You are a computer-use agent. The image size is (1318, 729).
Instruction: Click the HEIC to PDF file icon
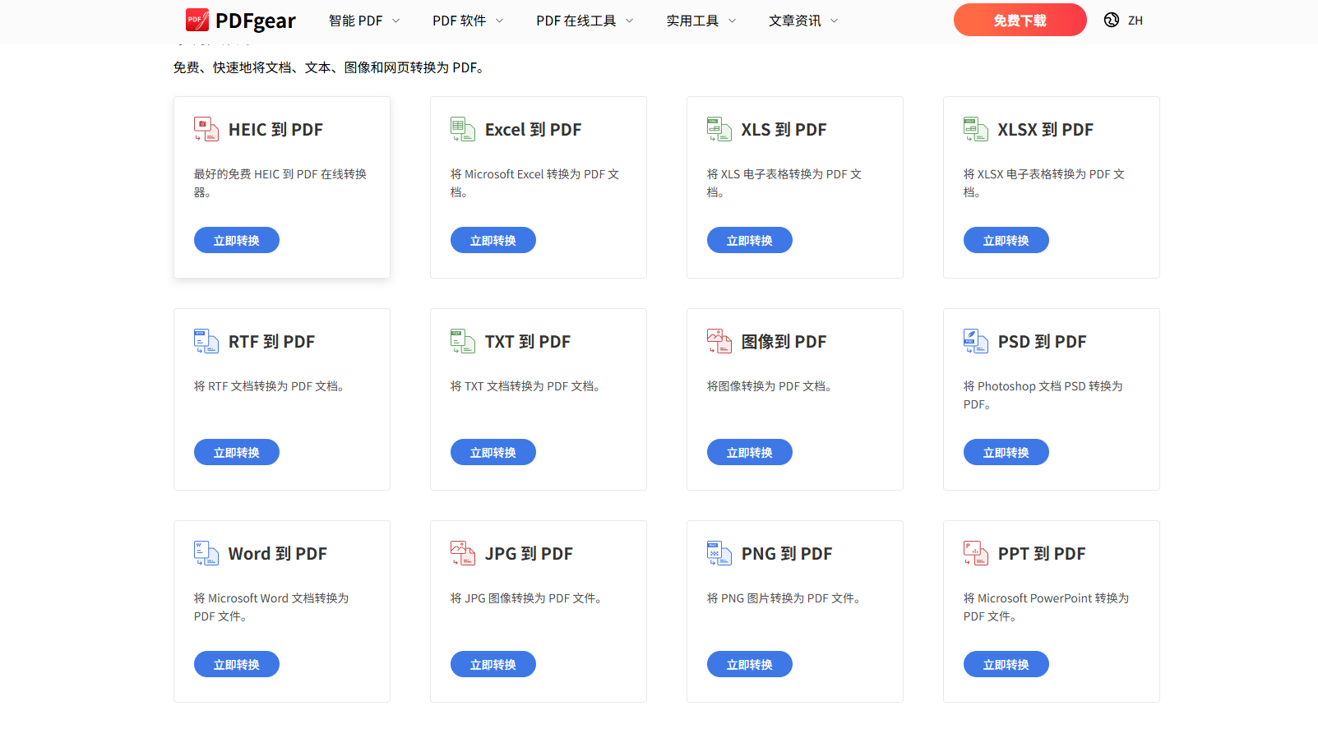click(206, 129)
